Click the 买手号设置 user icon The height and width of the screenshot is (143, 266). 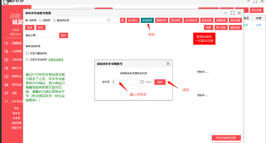tap(6, 101)
